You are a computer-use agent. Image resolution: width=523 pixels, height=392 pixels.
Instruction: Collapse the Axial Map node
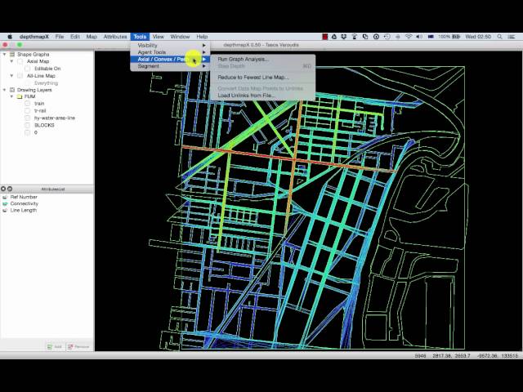pyautogui.click(x=11, y=62)
